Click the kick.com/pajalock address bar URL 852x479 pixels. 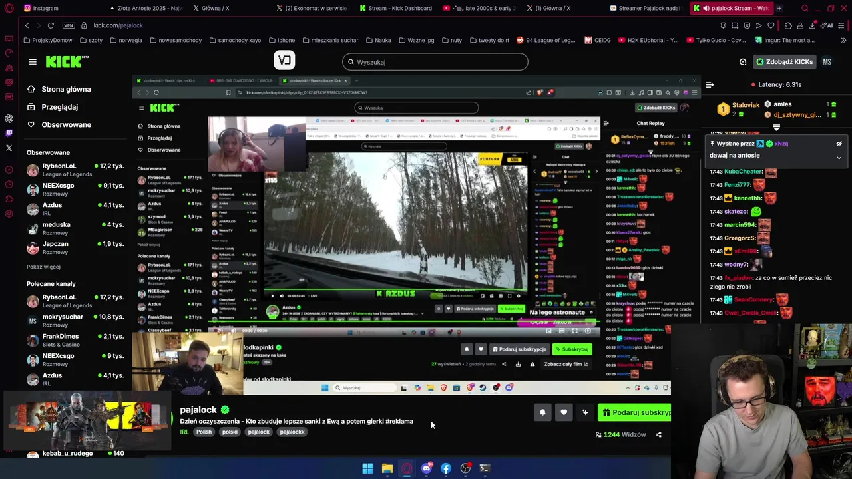[118, 25]
